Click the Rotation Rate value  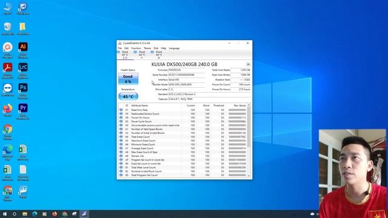point(241,79)
